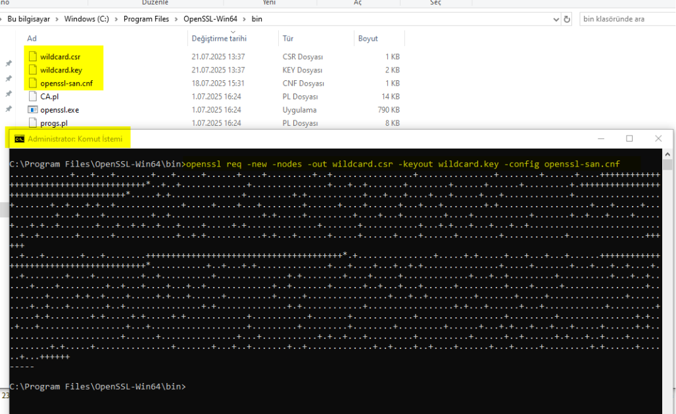The image size is (676, 414).
Task: Sort files by Tür column header
Action: 288,38
